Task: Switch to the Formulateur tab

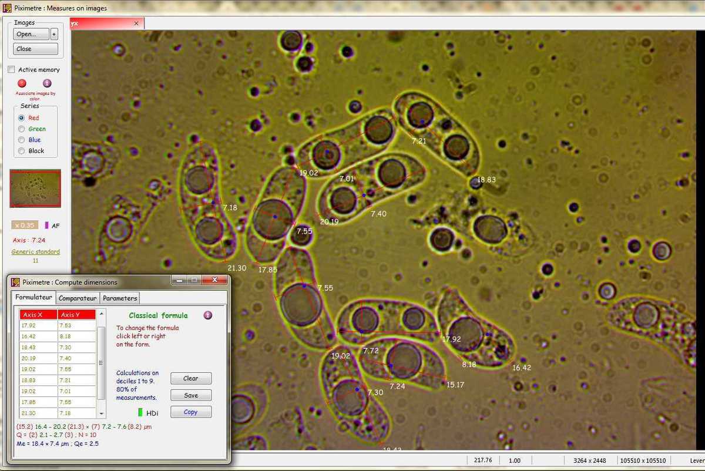Action: [x=33, y=298]
